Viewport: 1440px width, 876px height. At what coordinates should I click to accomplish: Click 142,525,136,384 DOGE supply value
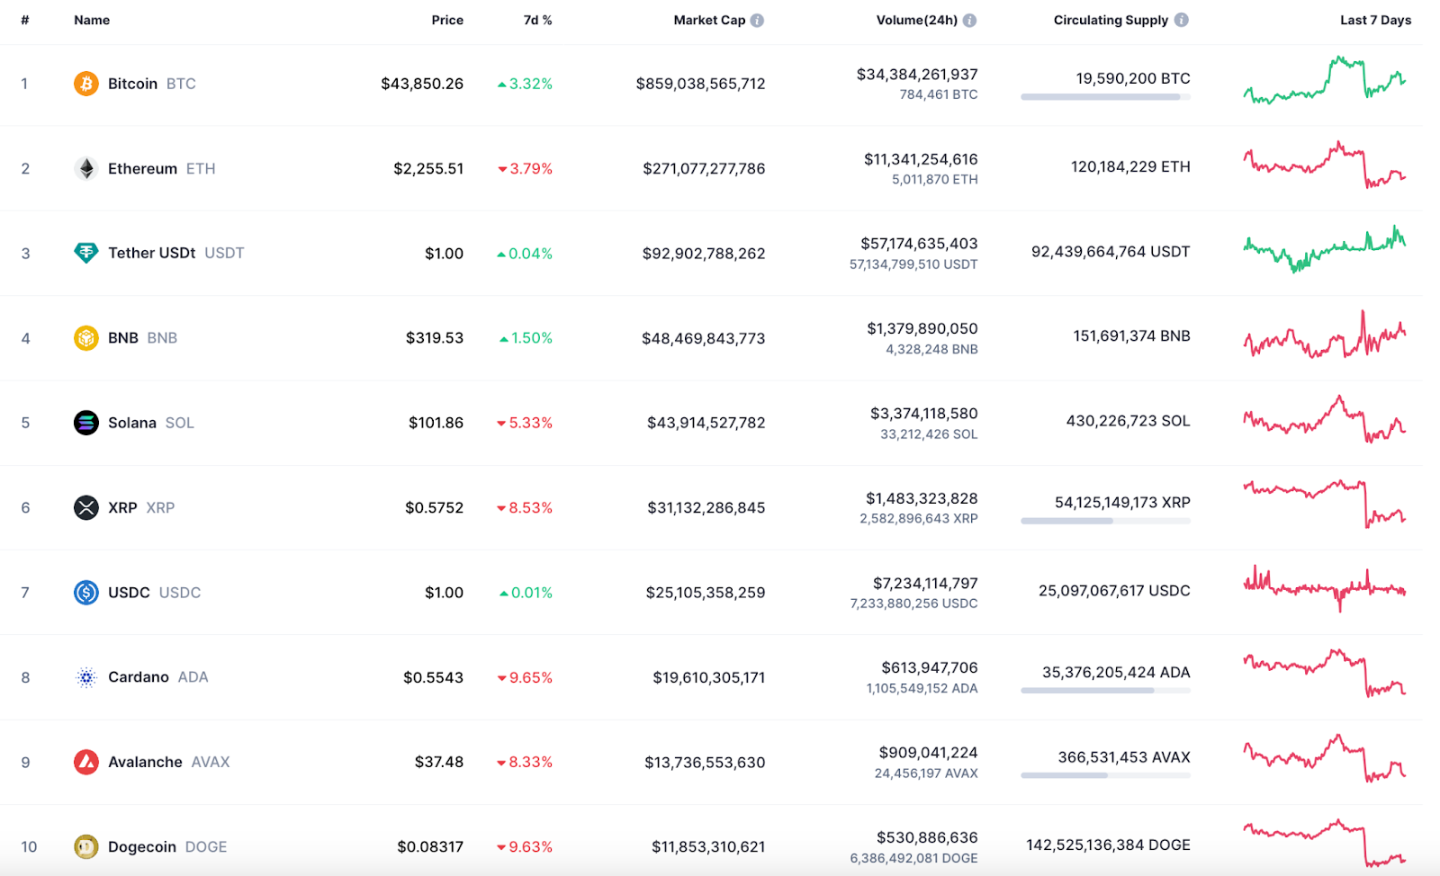(x=1108, y=845)
